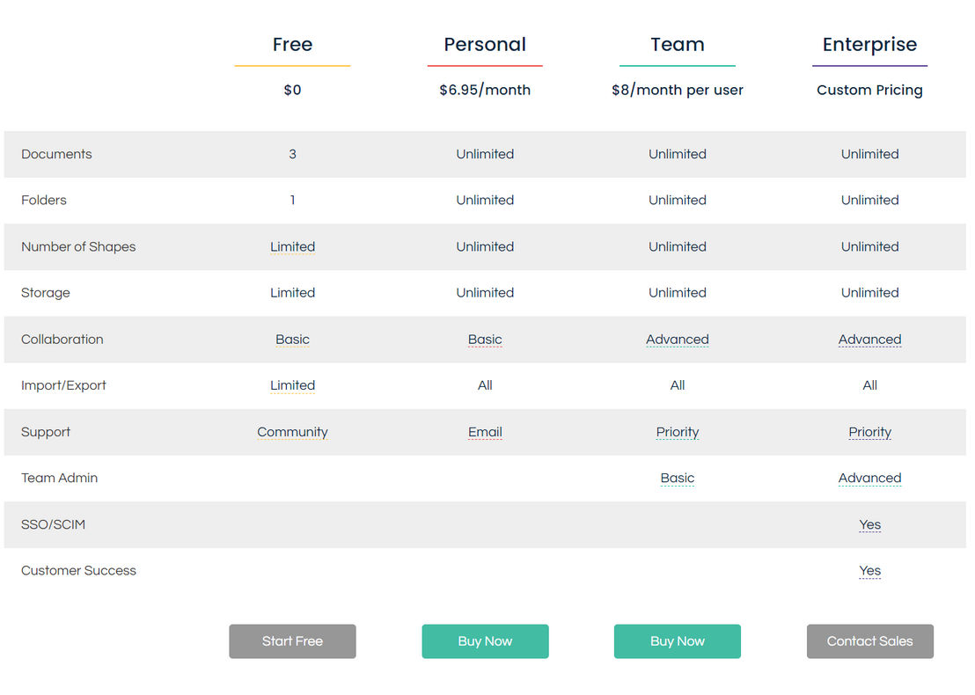
Task: Click the $8/month per user price
Action: tap(678, 90)
